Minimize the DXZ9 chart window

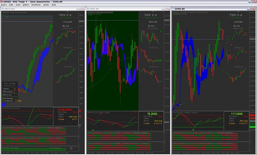[x=163, y=9]
